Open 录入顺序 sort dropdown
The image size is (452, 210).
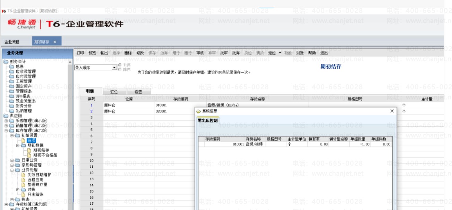(115, 68)
